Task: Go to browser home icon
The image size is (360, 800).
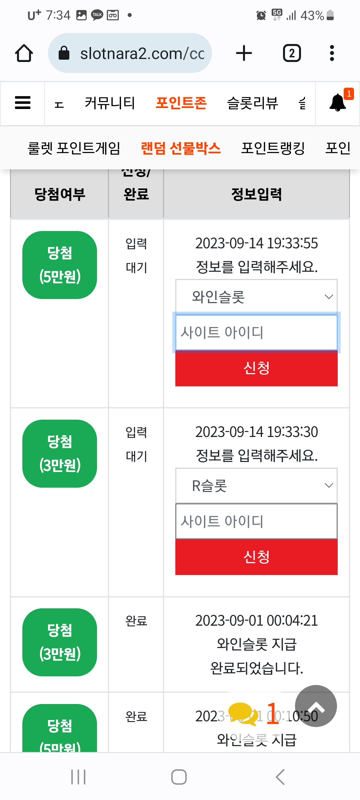Action: [24, 53]
